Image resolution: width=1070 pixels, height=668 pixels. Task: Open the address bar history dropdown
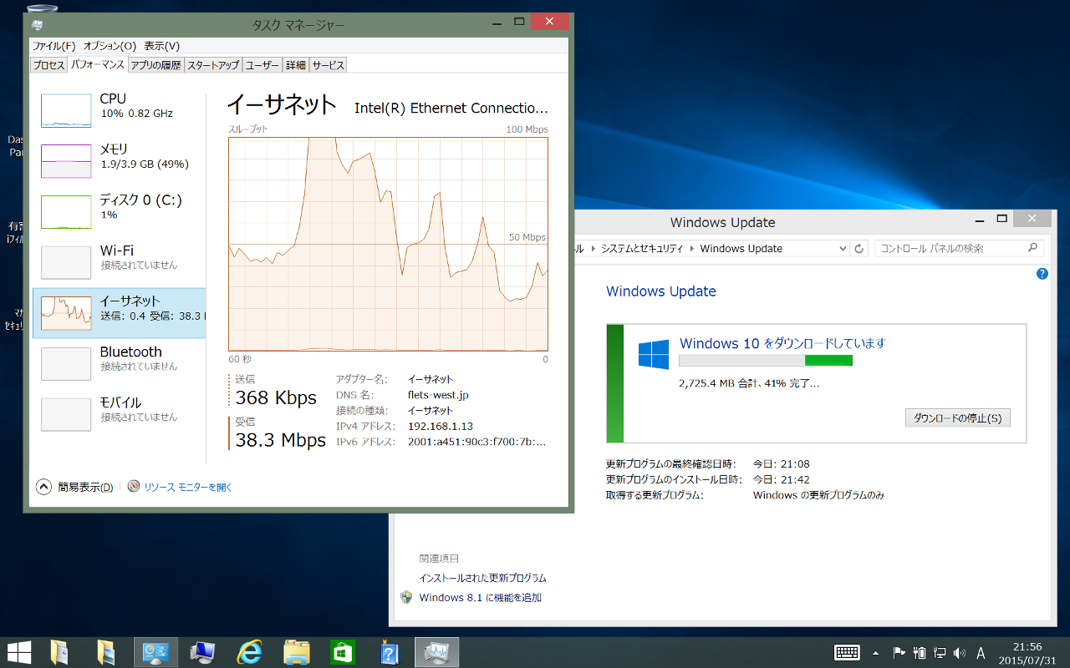click(842, 248)
